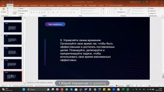Viewport: 164px width, 92px height.
Task: Click the bulleted list icon
Action: pos(63,9)
